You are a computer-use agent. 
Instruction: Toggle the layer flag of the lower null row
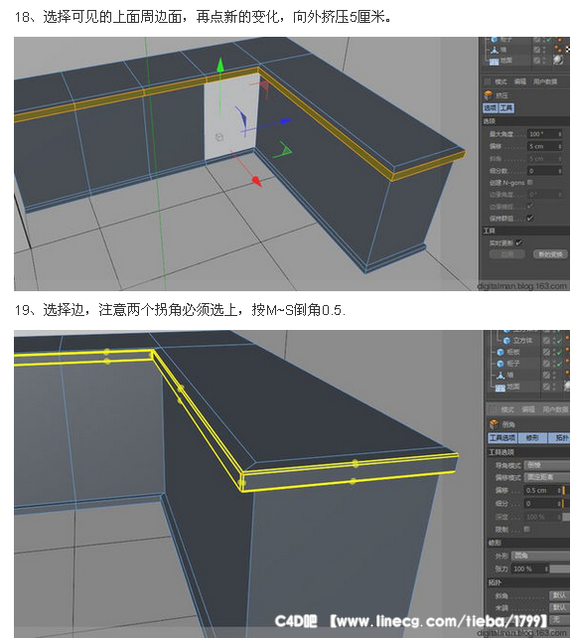point(546,376)
